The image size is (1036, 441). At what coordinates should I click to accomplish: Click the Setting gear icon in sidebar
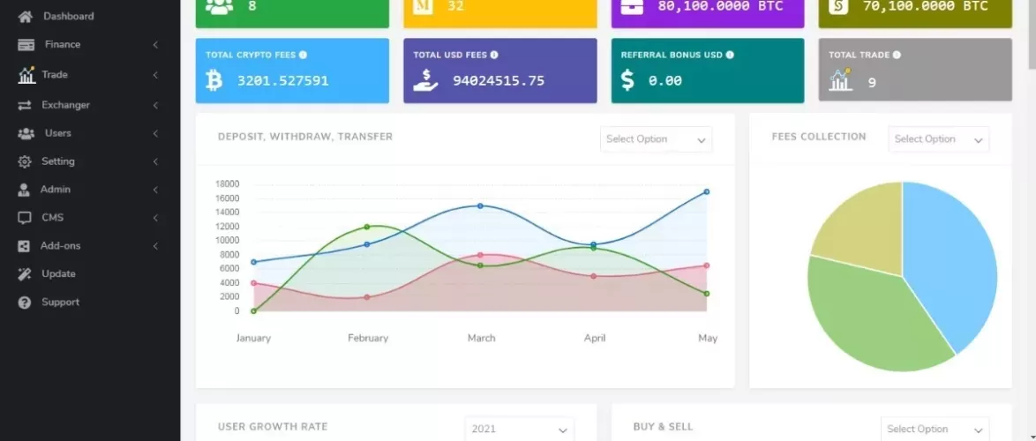[25, 161]
